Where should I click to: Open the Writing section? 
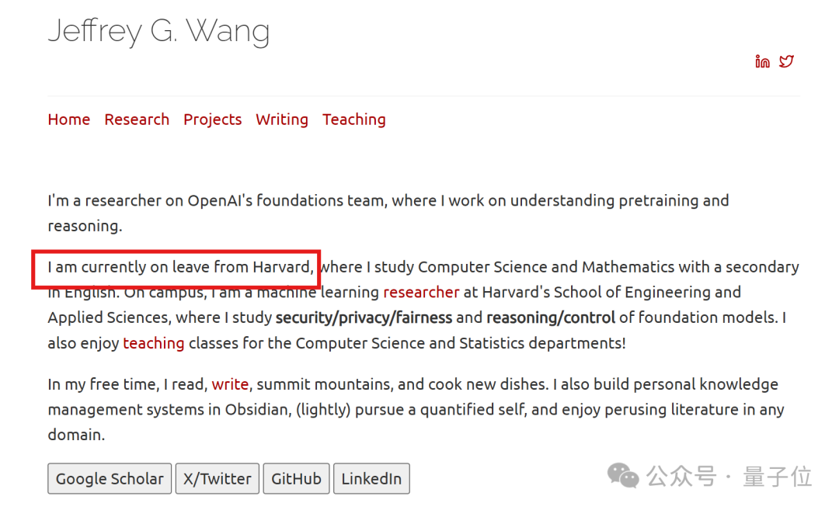pyautogui.click(x=282, y=120)
